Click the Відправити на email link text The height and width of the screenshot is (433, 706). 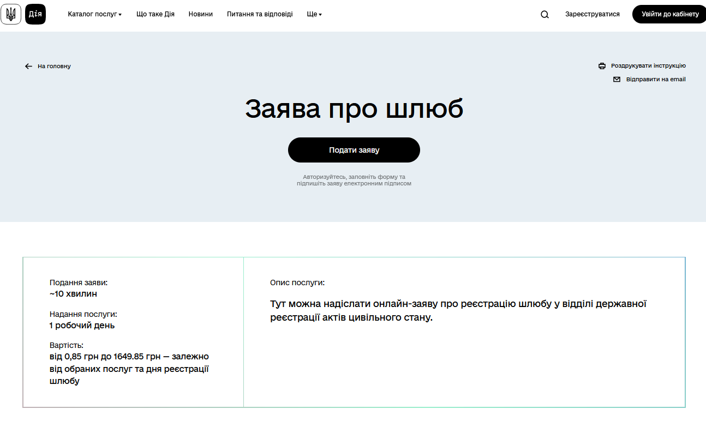point(655,80)
